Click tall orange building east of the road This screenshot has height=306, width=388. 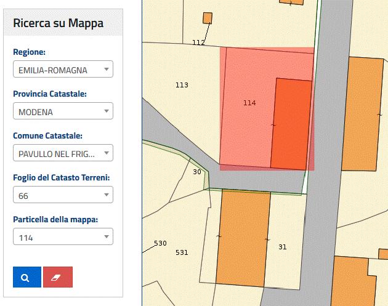click(x=362, y=114)
